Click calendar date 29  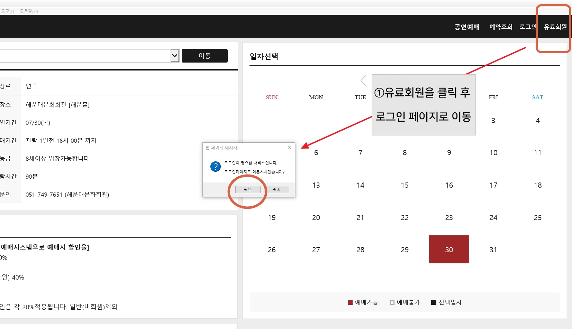[x=405, y=250]
